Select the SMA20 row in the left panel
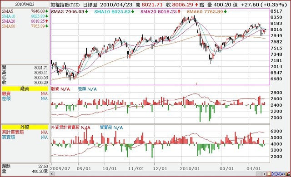 (25, 21)
